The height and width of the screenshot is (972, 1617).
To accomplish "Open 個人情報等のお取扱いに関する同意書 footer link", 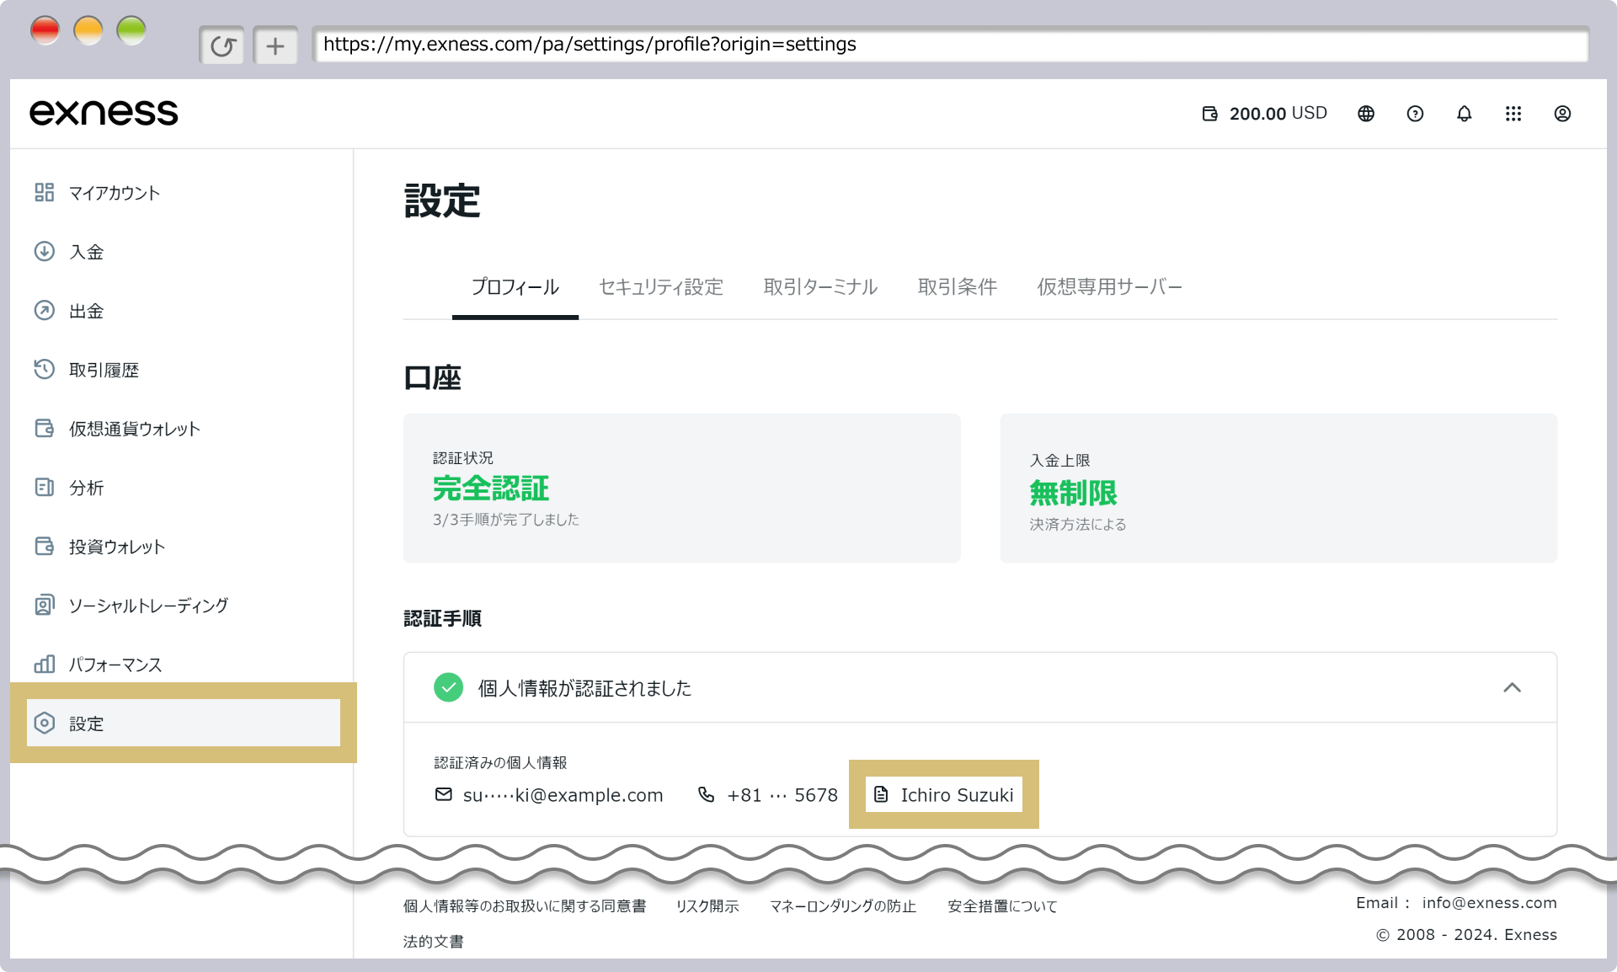I will pyautogui.click(x=525, y=906).
